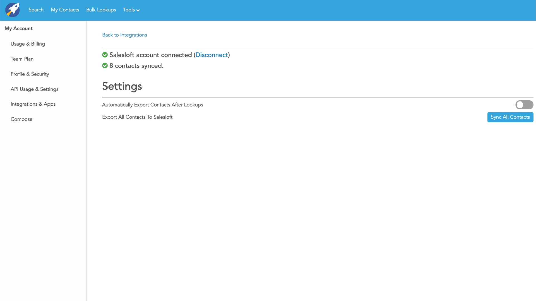Click the Sync All Contacts button
This screenshot has height=301, width=536.
pos(510,117)
